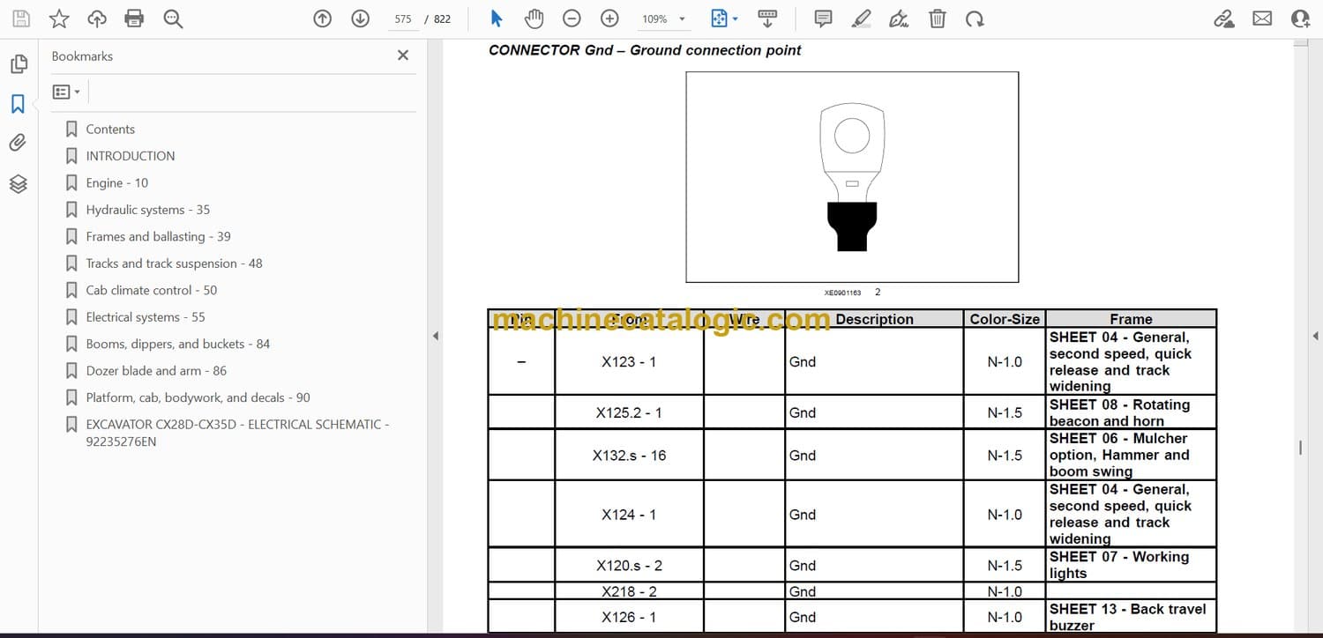Select Dozer blade and arm - 86 bookmark

[156, 371]
